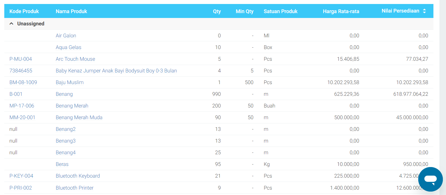
Task: Open Benang4 product link
Action: click(65, 153)
